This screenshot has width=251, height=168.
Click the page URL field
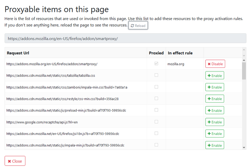tap(125, 38)
